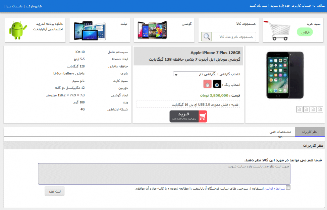Click the 158.2 × 77.9 × 7.3 dimensions value
The height and width of the screenshot is (210, 327).
click(x=65, y=95)
